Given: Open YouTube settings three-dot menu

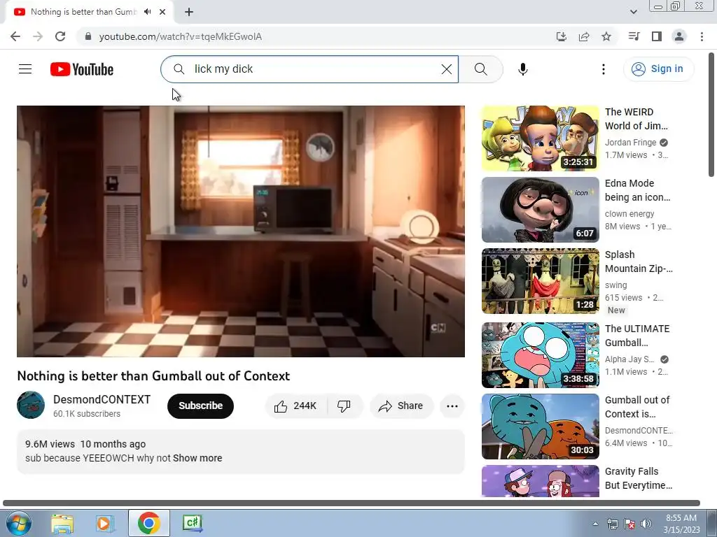Looking at the screenshot, I should coord(603,69).
